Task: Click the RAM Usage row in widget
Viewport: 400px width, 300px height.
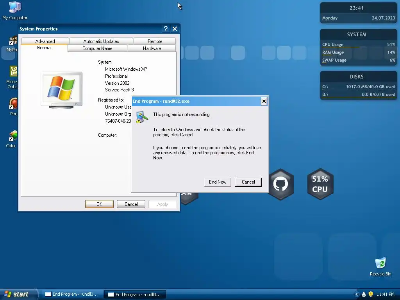Action: click(x=359, y=52)
